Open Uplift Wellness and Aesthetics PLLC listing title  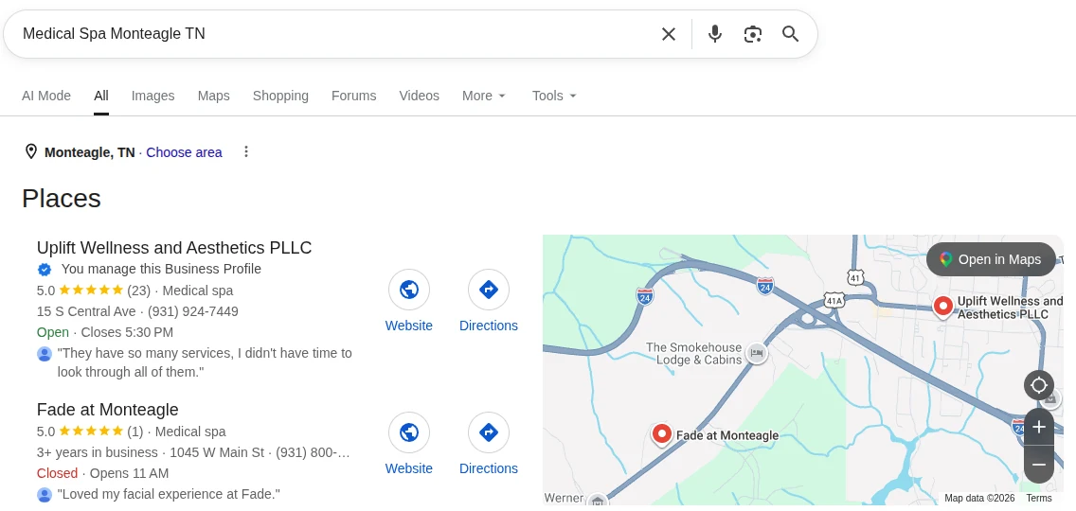(x=174, y=248)
